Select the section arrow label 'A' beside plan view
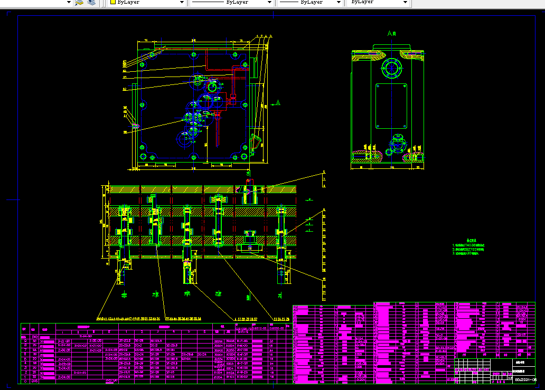 click(278, 102)
